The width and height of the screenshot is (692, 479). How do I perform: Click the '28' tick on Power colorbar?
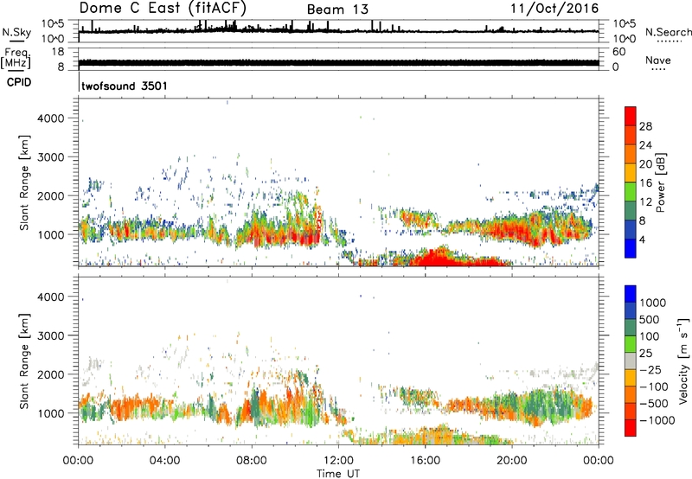(x=645, y=126)
